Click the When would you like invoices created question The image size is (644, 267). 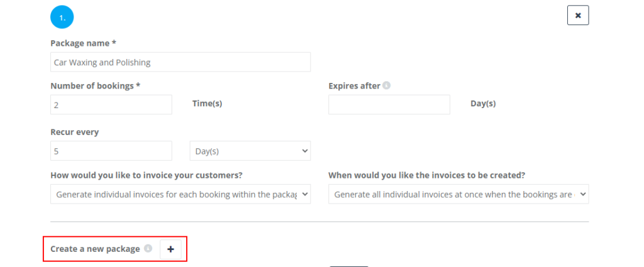(x=427, y=175)
